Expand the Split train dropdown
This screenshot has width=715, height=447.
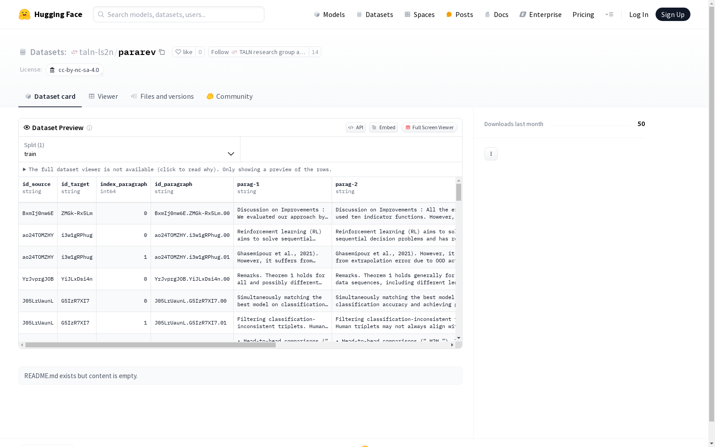(x=130, y=149)
